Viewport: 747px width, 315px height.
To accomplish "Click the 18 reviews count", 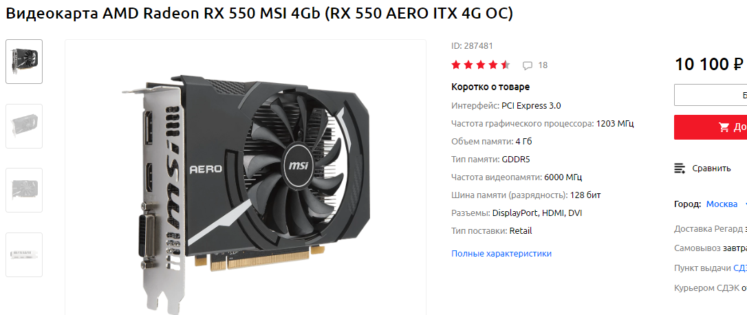I will (x=543, y=65).
